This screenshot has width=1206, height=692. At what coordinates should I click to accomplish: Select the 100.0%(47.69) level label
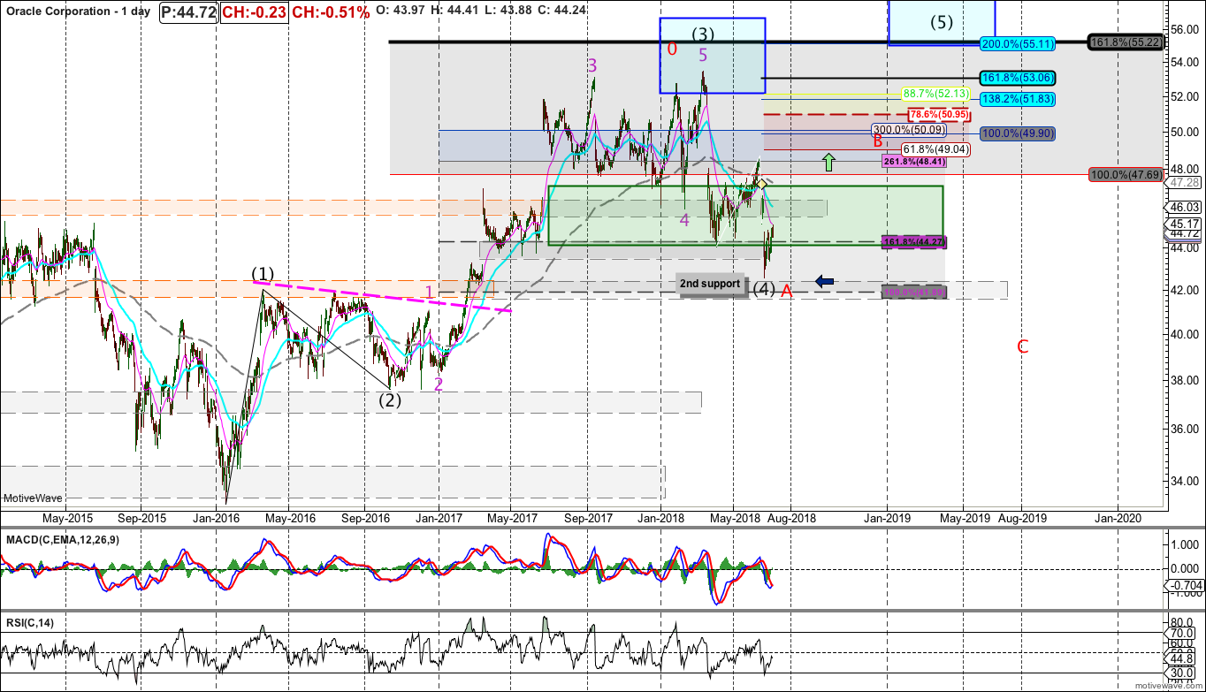(1126, 175)
